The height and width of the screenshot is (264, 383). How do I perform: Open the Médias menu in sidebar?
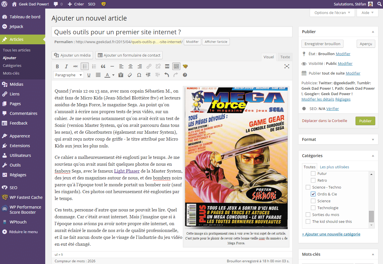tap(17, 84)
